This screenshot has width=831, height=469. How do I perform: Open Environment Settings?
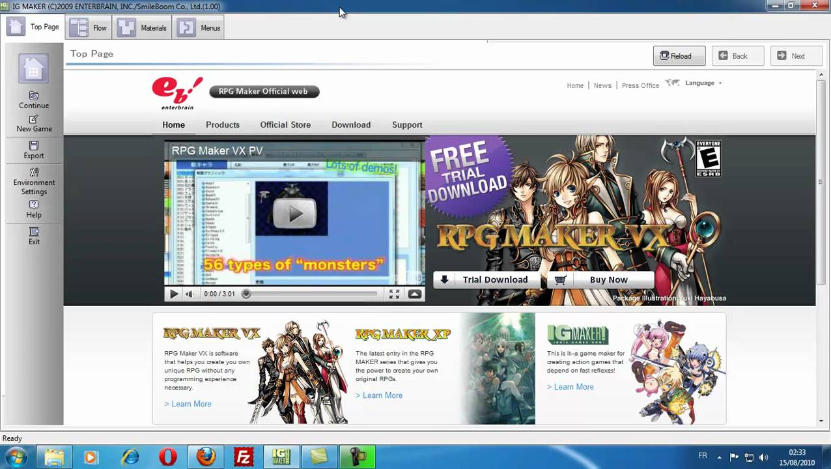[x=34, y=182]
